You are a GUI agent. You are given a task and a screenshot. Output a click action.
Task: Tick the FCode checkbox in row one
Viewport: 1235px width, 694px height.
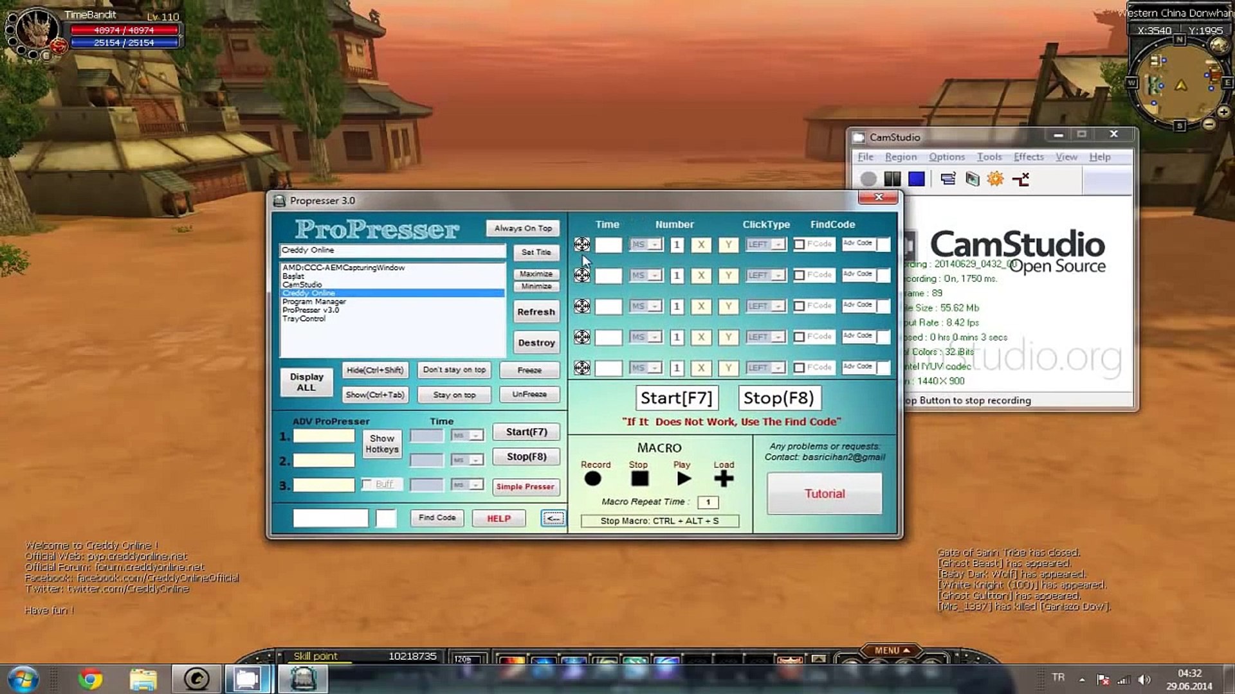click(x=799, y=244)
